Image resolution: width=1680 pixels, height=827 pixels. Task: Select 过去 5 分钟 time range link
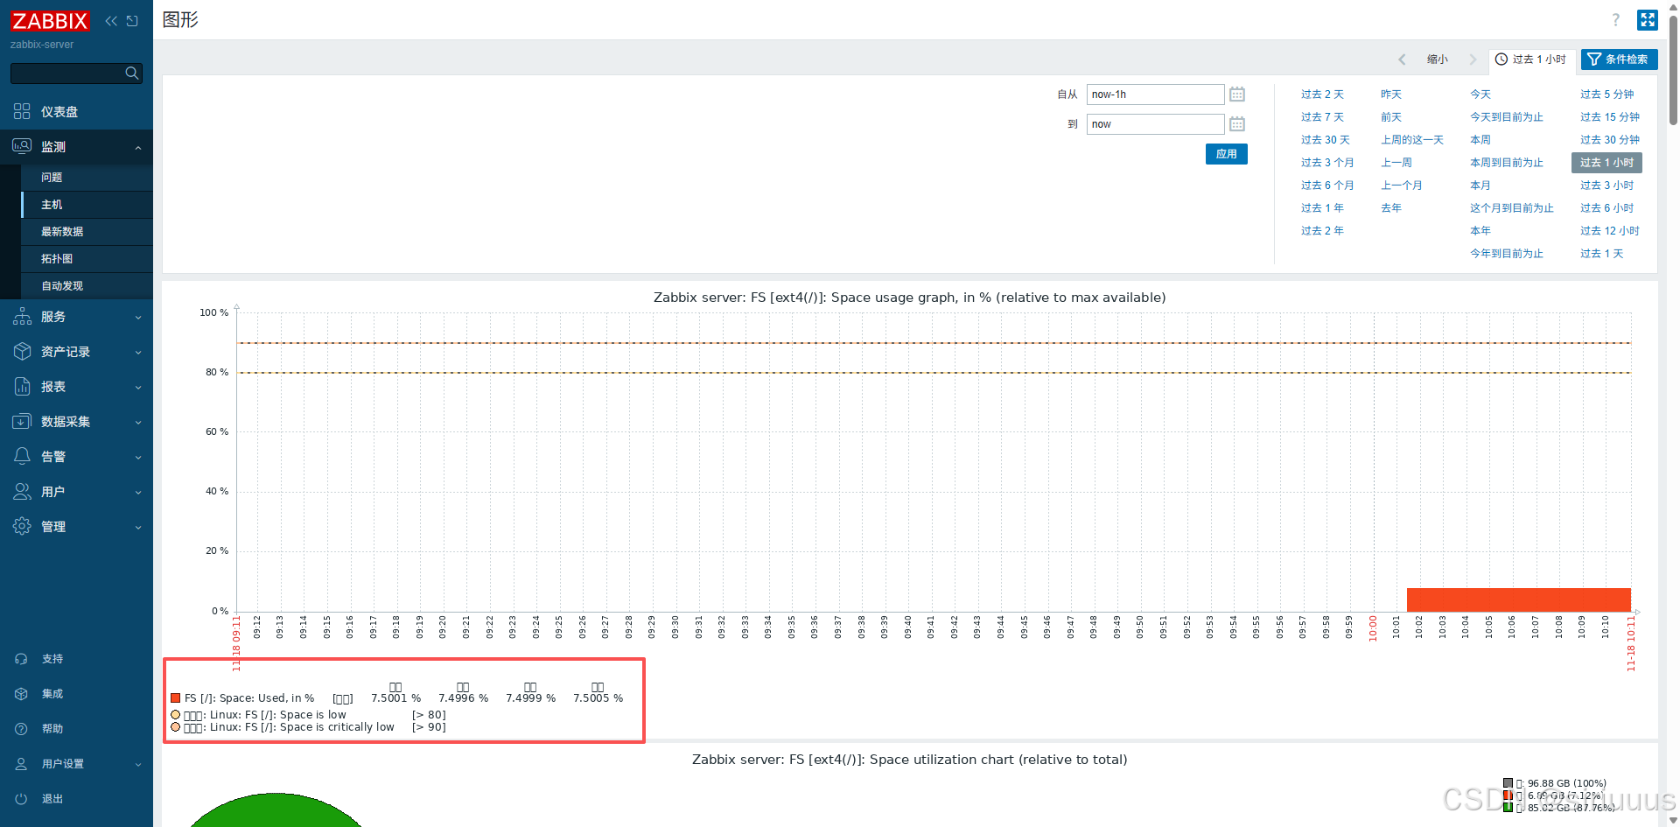(x=1606, y=95)
